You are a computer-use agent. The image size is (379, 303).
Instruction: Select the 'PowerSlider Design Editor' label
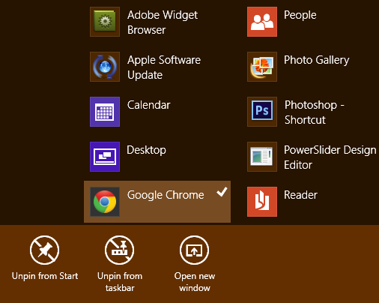click(x=330, y=157)
